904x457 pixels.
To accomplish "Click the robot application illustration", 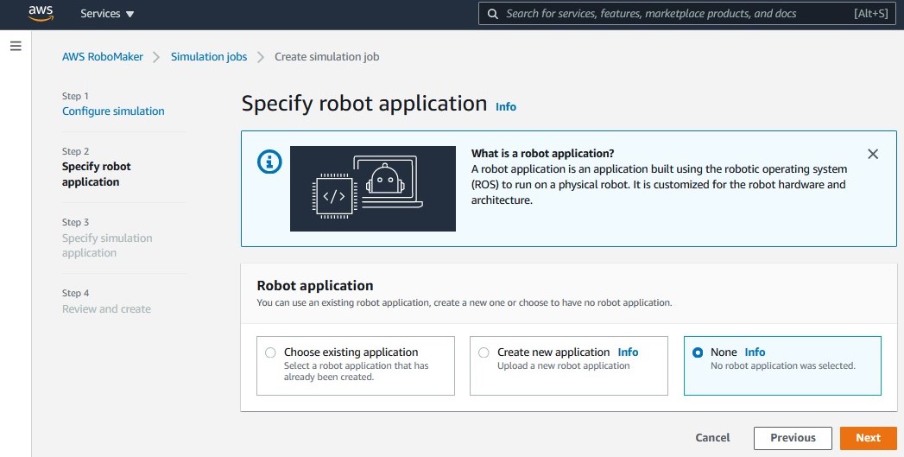I will point(373,188).
